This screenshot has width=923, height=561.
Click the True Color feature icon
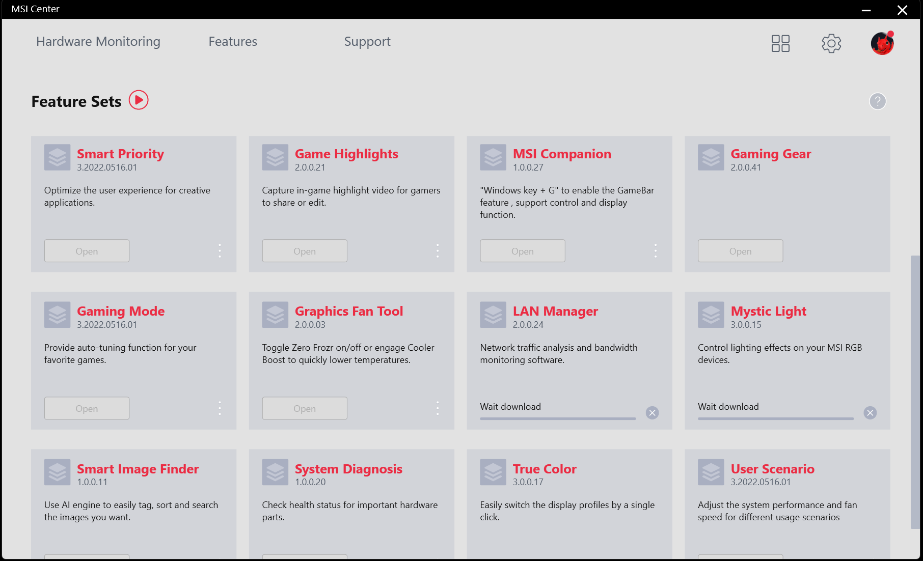(x=493, y=472)
